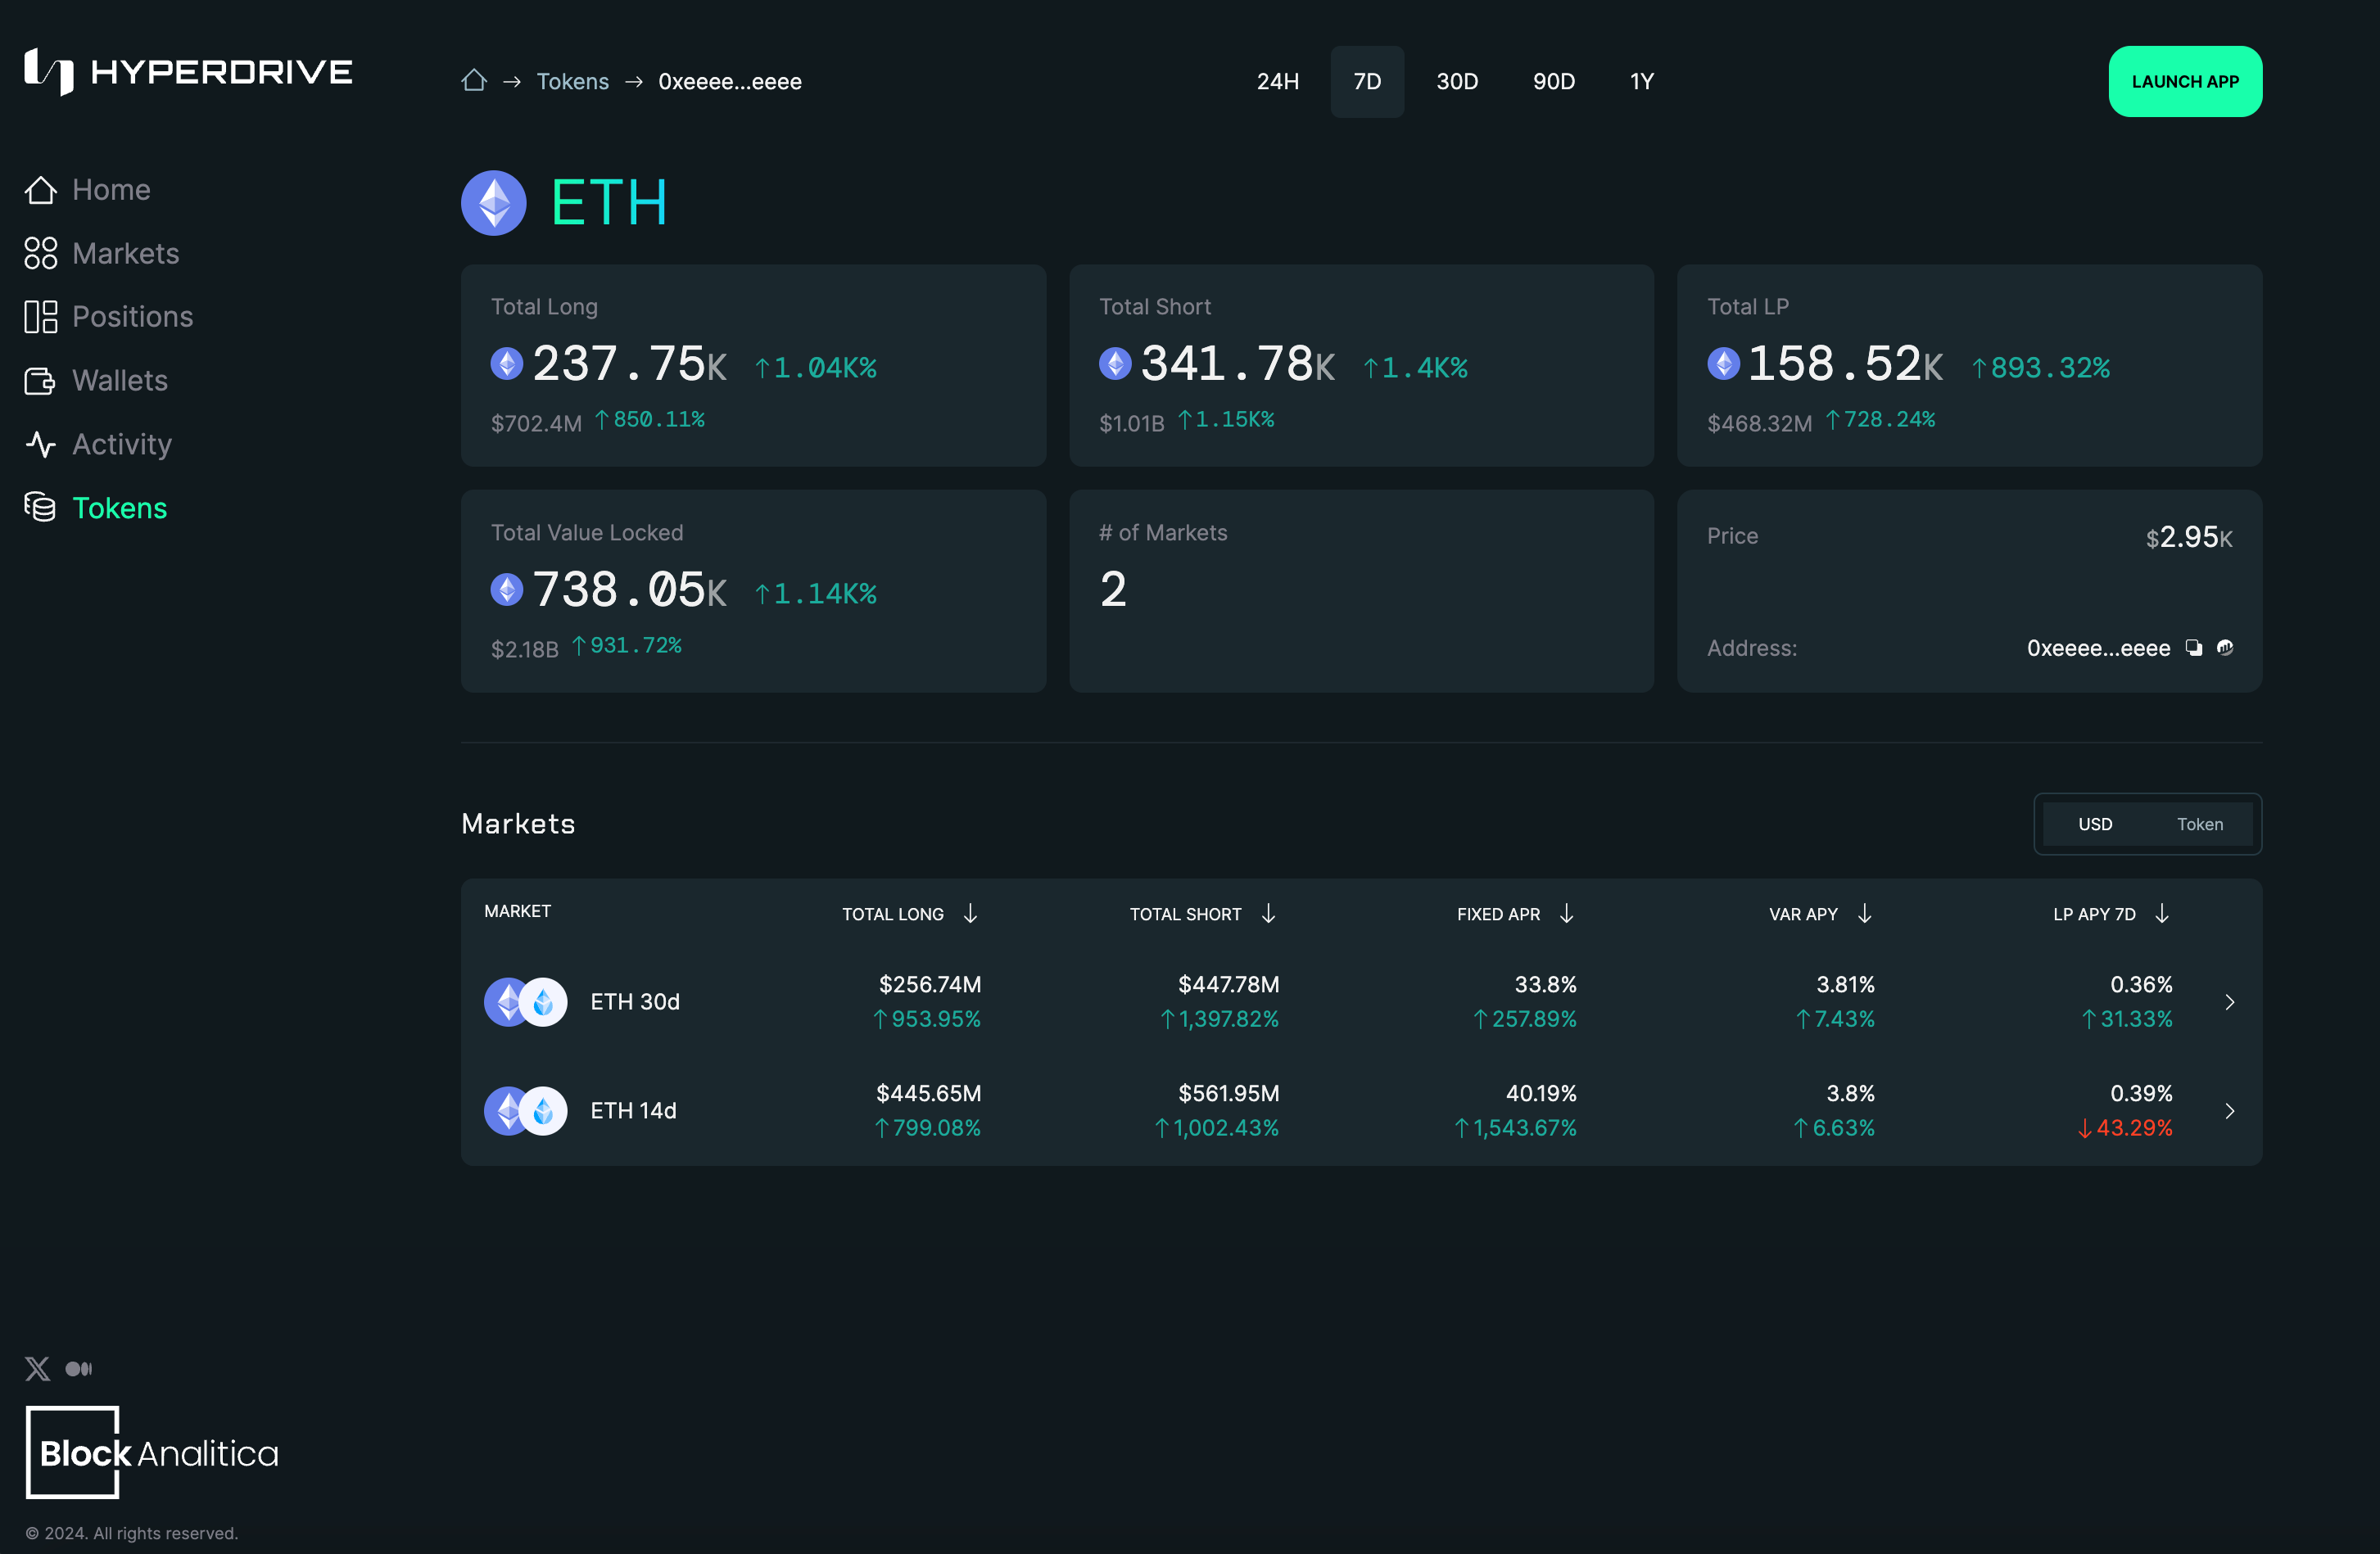Select the 24H time range
Screen dimensions: 2380x1554
pyautogui.click(x=1277, y=81)
